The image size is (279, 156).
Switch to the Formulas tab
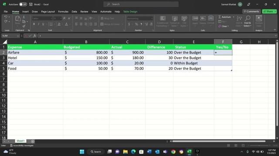tap(63, 12)
